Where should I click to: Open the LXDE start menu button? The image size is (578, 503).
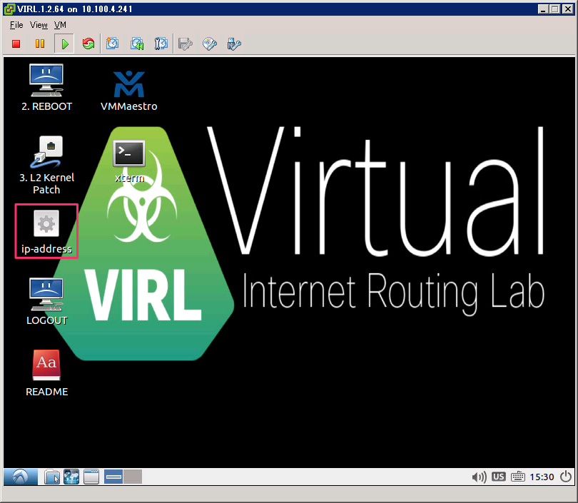click(21, 477)
